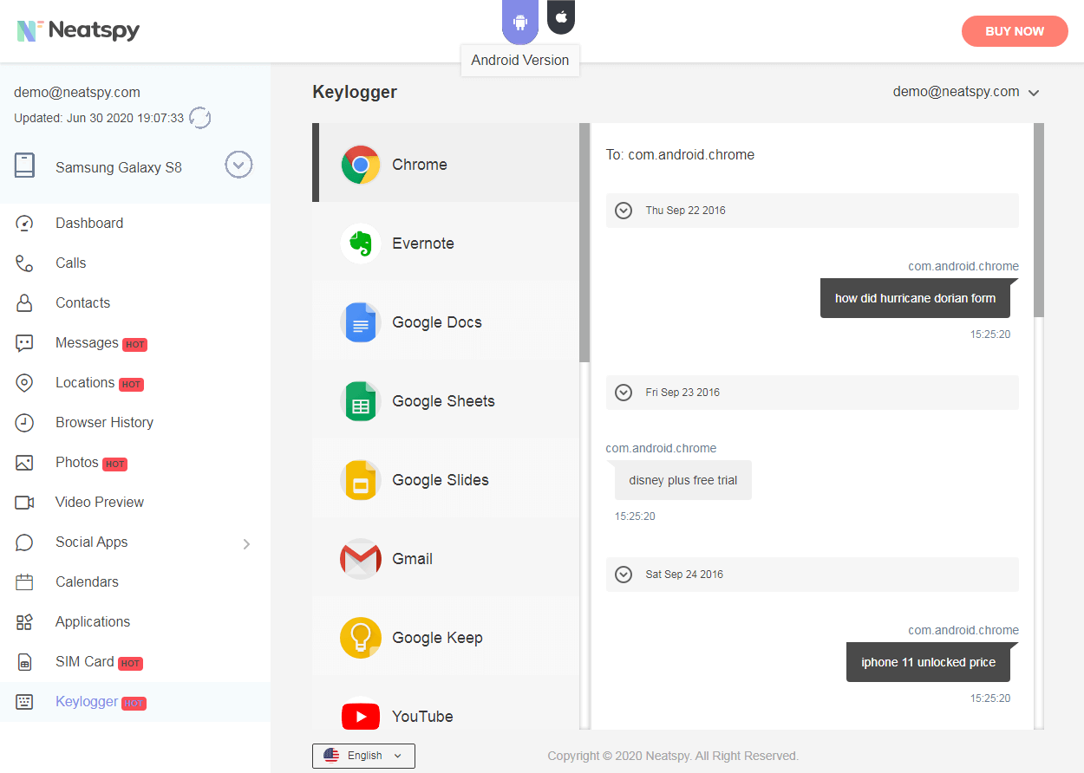This screenshot has width=1084, height=773.
Task: Open the English language selector
Action: point(363,756)
